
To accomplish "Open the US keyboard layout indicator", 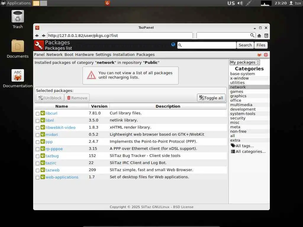I will (x=231, y=3).
